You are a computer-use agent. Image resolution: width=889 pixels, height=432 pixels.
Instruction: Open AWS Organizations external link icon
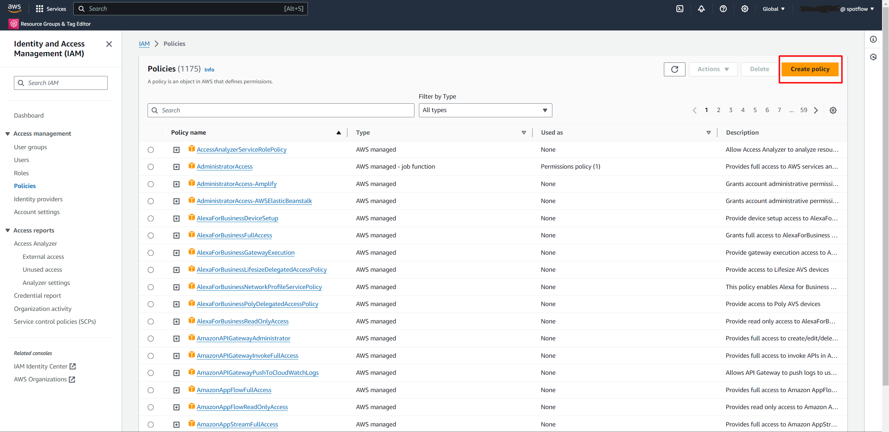[x=72, y=379]
